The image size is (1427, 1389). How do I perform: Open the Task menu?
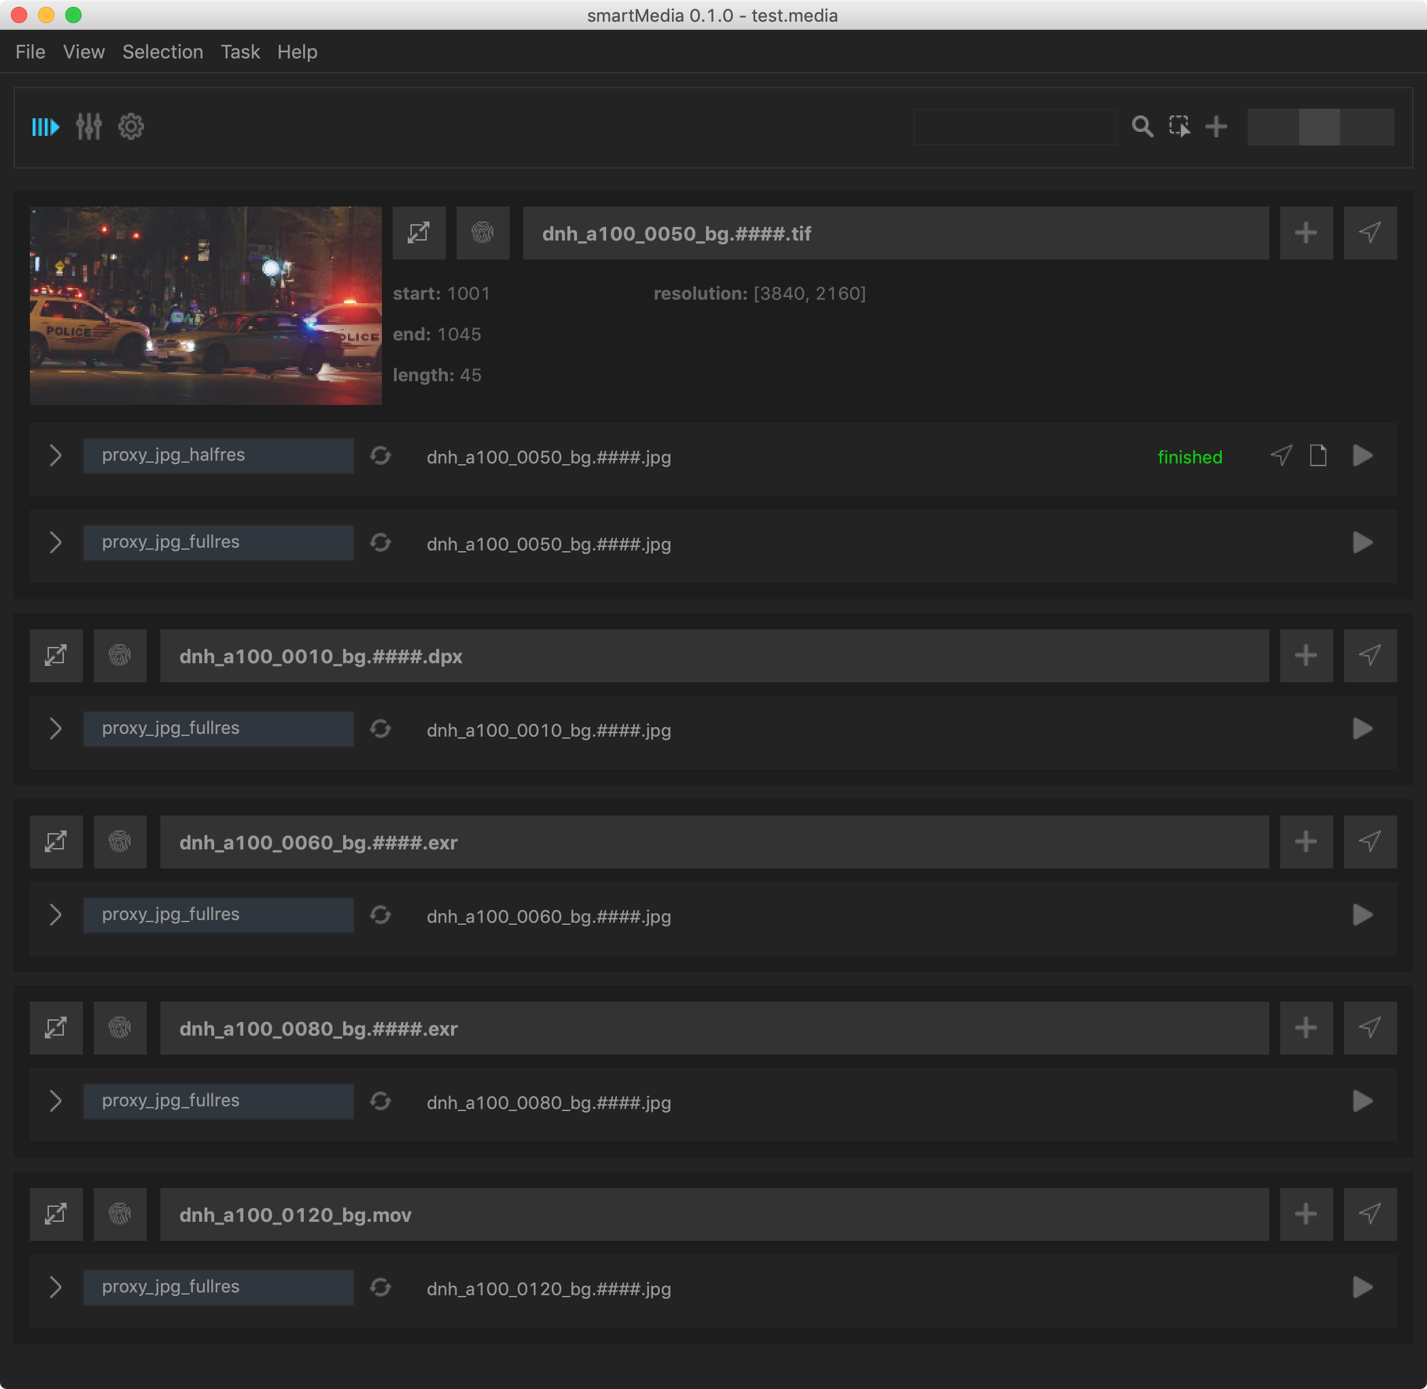tap(240, 52)
